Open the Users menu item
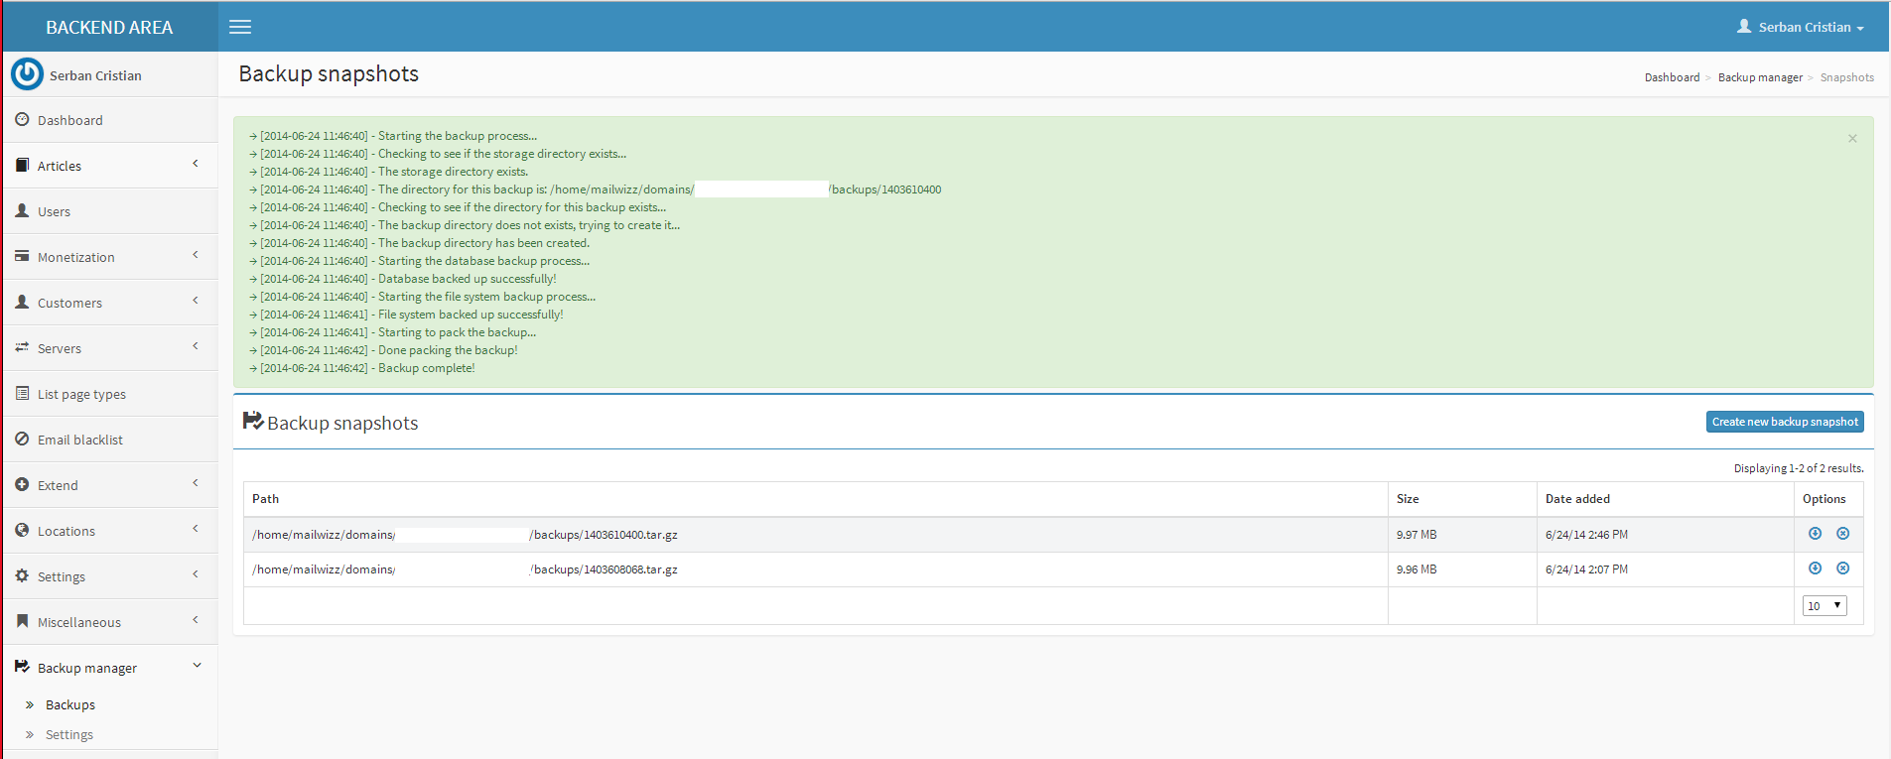Screen dimensions: 1891x759 click(54, 211)
